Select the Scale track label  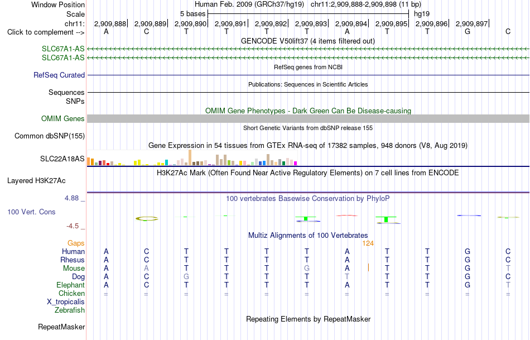75,14
